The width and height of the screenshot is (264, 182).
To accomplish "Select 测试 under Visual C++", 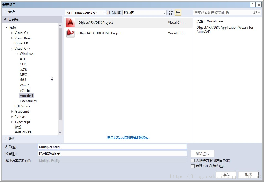I will [23, 80].
